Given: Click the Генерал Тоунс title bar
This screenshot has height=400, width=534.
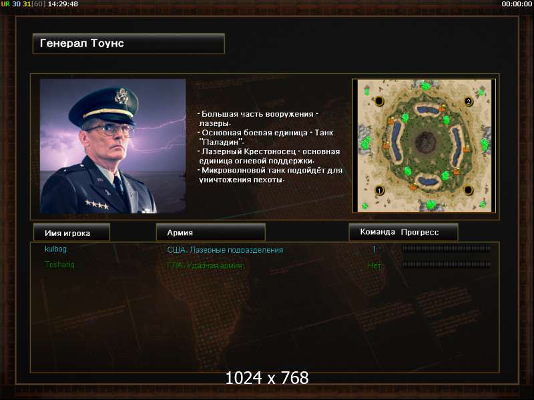Looking at the screenshot, I should tap(129, 43).
